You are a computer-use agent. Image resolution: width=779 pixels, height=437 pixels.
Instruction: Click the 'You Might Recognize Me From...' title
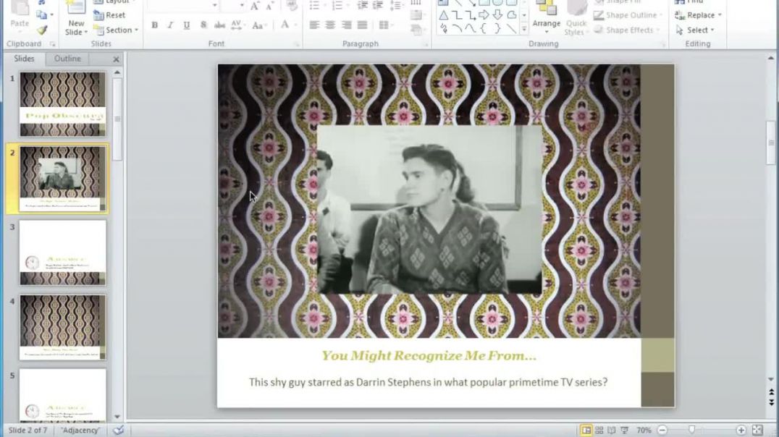pyautogui.click(x=429, y=355)
